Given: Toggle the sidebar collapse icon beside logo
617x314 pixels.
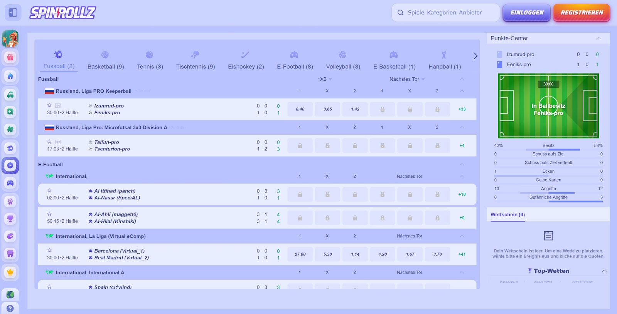Looking at the screenshot, I should coord(13,13).
